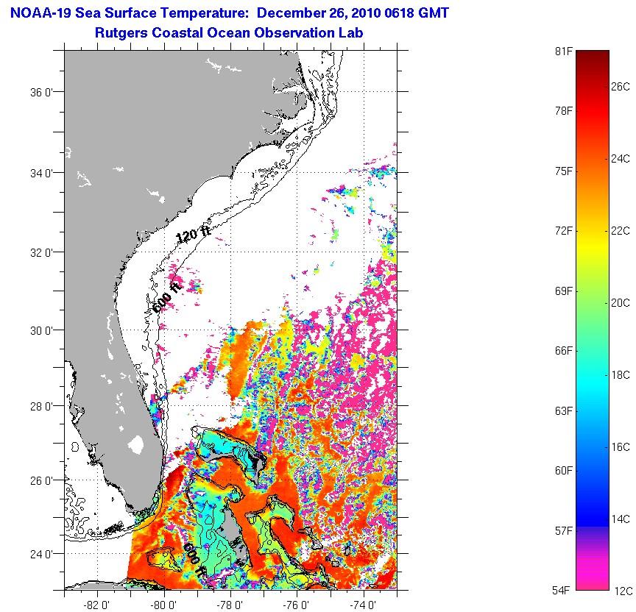Click the 81F legend label
636x612 pixels.
[x=564, y=51]
